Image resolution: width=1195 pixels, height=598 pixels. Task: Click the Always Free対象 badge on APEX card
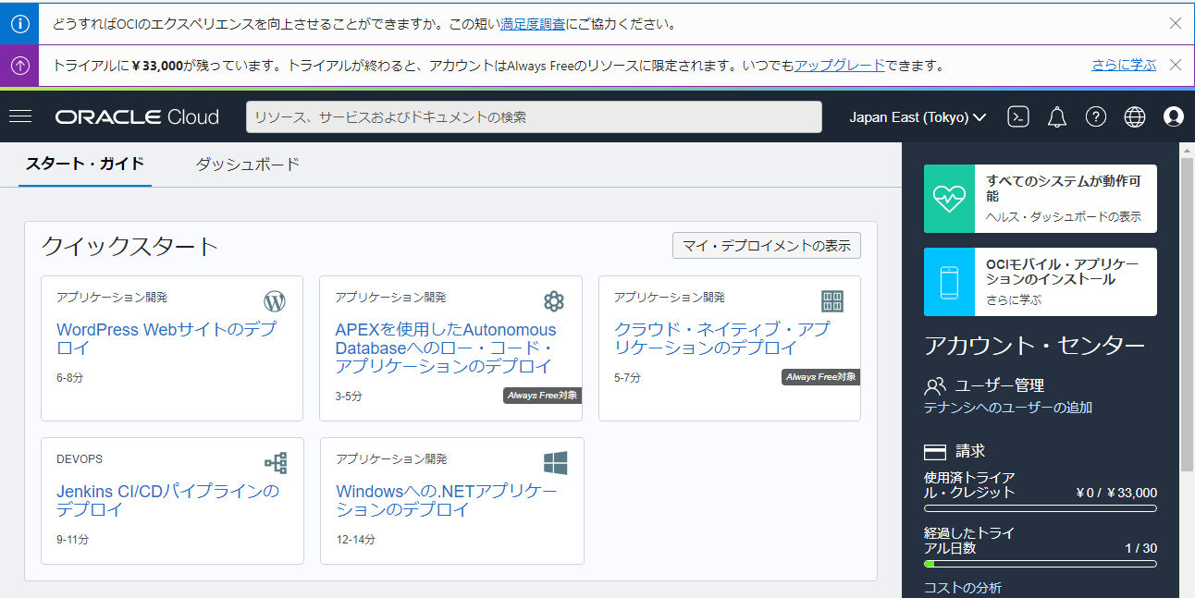543,396
